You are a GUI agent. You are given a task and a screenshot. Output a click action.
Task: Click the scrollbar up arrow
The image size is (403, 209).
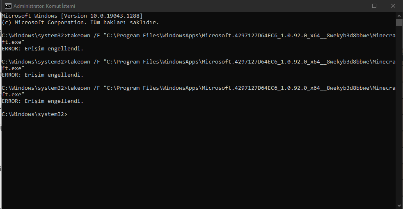pos(399,15)
